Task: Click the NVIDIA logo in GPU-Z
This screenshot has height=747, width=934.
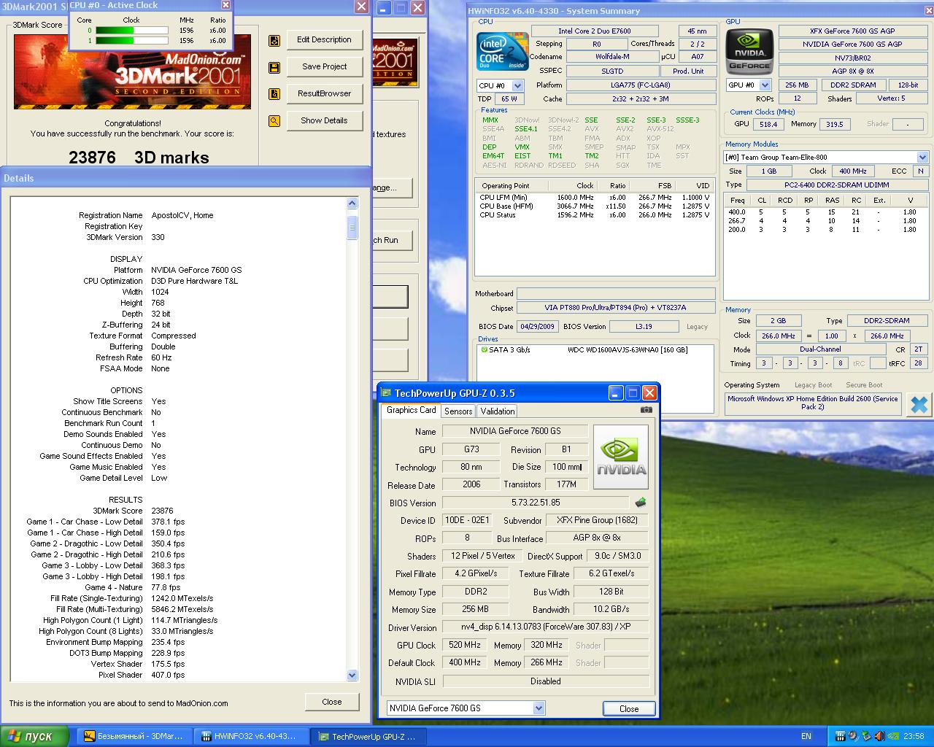Action: (x=621, y=456)
